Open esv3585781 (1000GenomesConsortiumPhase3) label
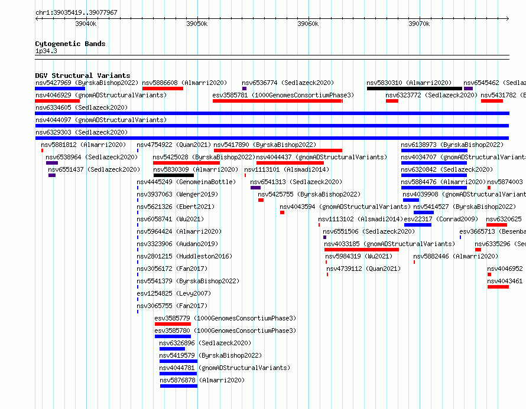Screen dimensions: 526x409 click(x=283, y=95)
